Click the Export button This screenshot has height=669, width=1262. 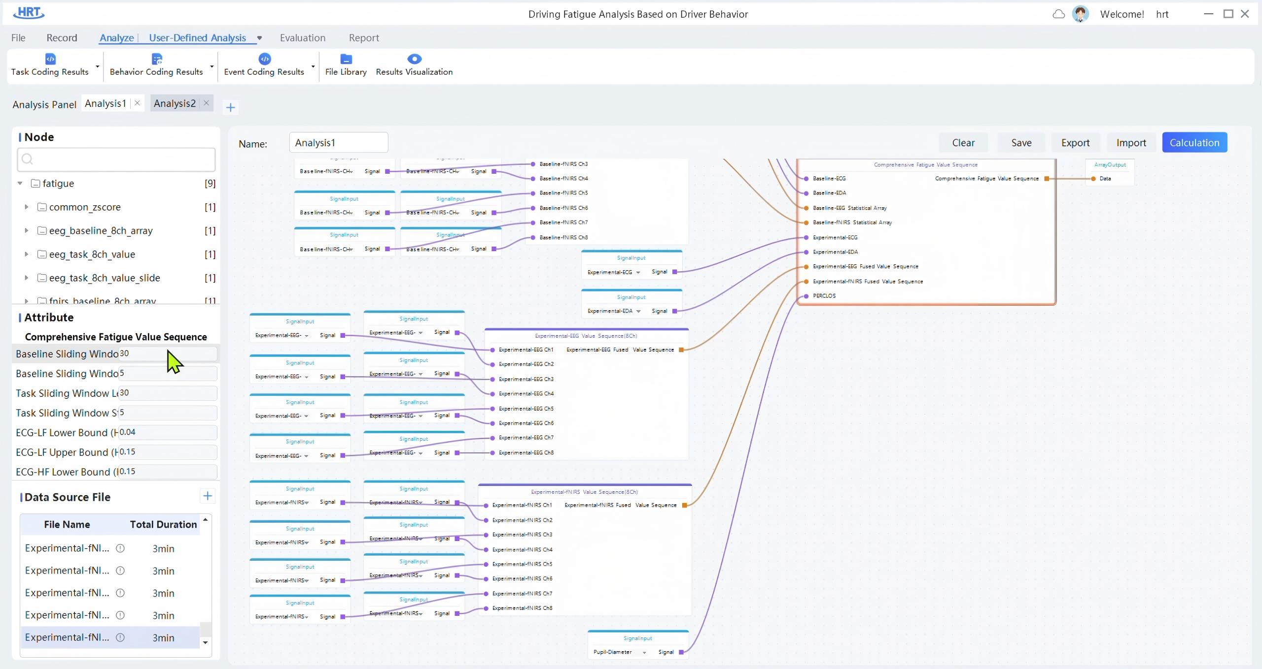1075,143
